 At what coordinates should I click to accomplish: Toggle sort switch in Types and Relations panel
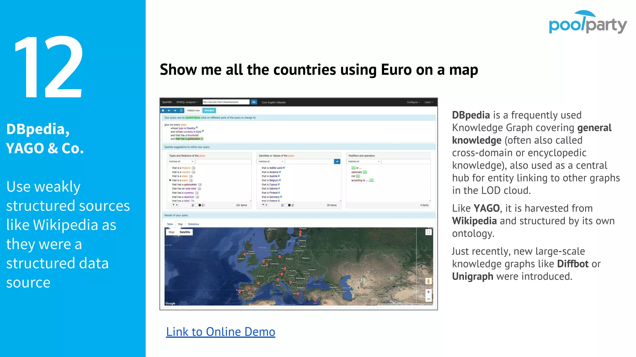coord(198,205)
